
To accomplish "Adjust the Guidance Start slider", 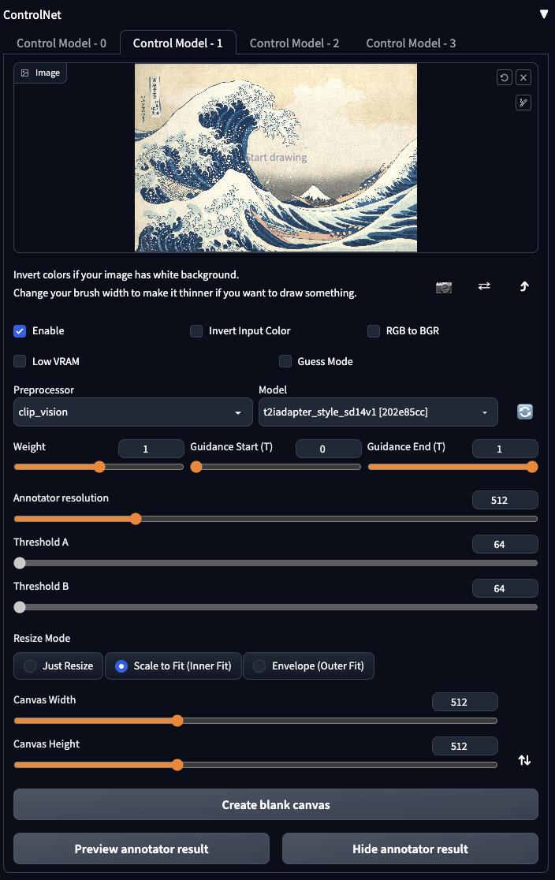I will coord(276,467).
